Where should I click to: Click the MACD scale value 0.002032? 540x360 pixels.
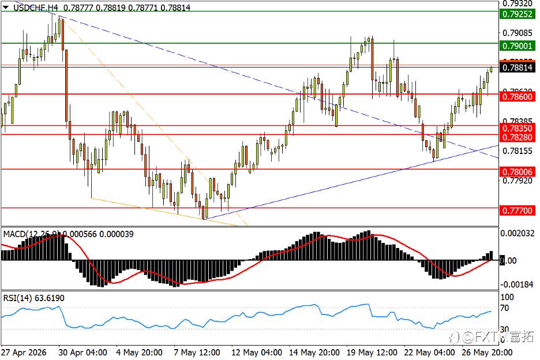[517, 234]
